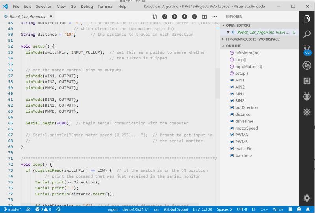Click deviceOS@1.2.1 in status bar
The width and height of the screenshot is (315, 213).
[x=135, y=209]
